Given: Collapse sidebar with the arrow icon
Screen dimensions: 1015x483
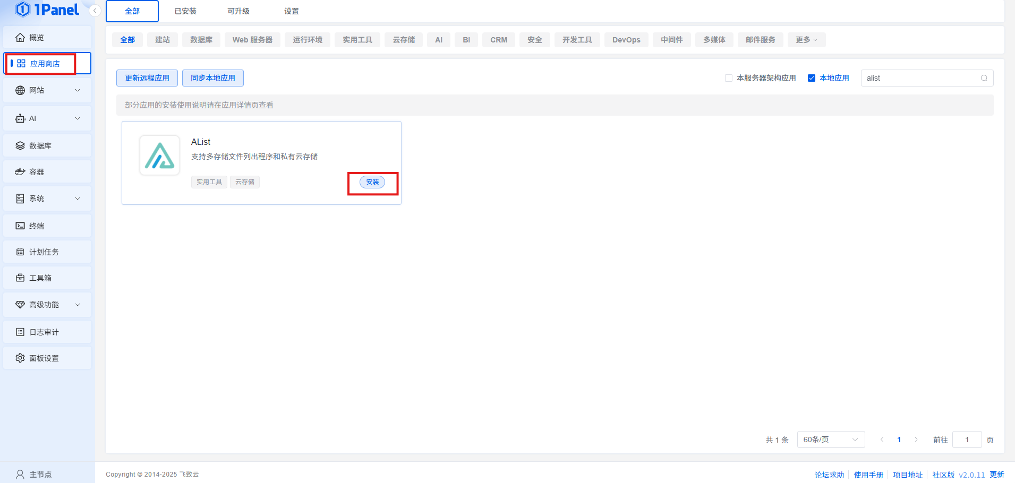Looking at the screenshot, I should pyautogui.click(x=95, y=11).
